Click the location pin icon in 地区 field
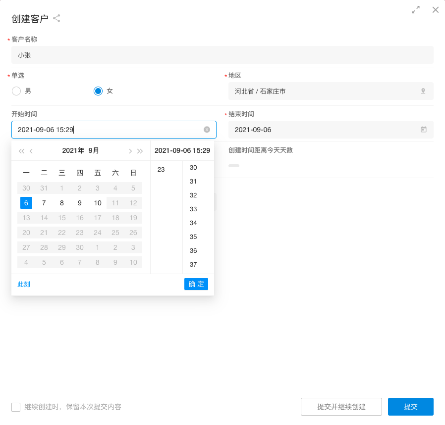 click(x=423, y=91)
